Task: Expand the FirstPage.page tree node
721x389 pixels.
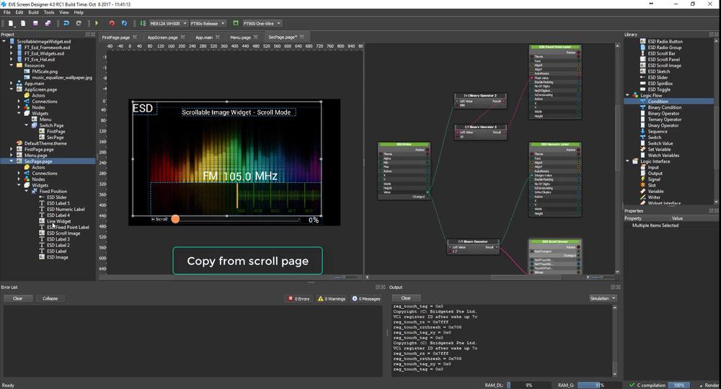Action: pyautogui.click(x=12, y=149)
